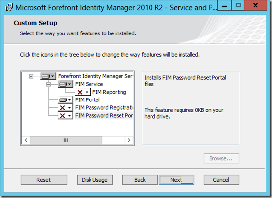
Task: Click the Reset button
Action: tap(44, 180)
